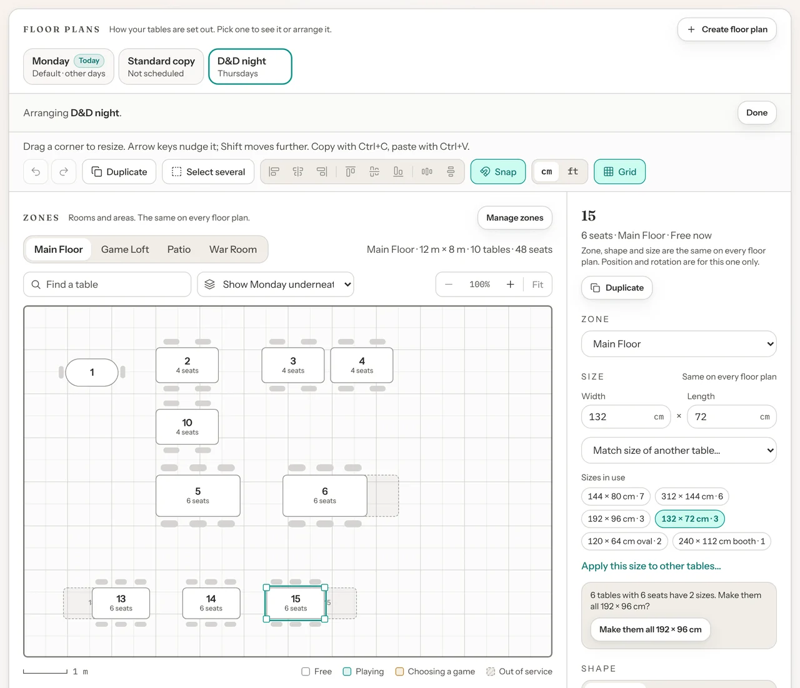The width and height of the screenshot is (800, 688).
Task: Open Manage zones
Action: coord(515,218)
